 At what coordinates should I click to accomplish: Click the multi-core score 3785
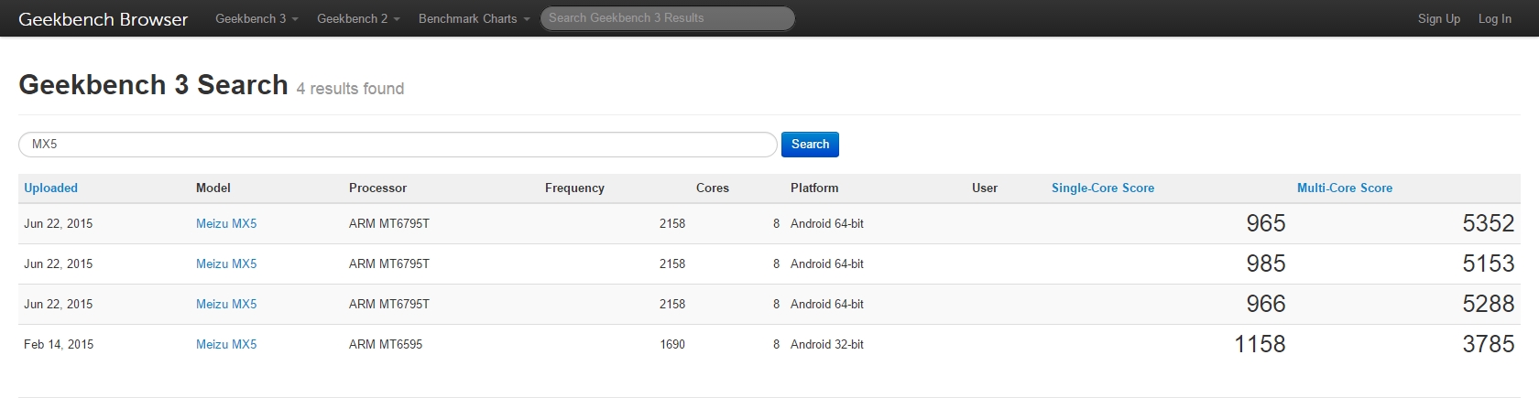coord(1489,344)
